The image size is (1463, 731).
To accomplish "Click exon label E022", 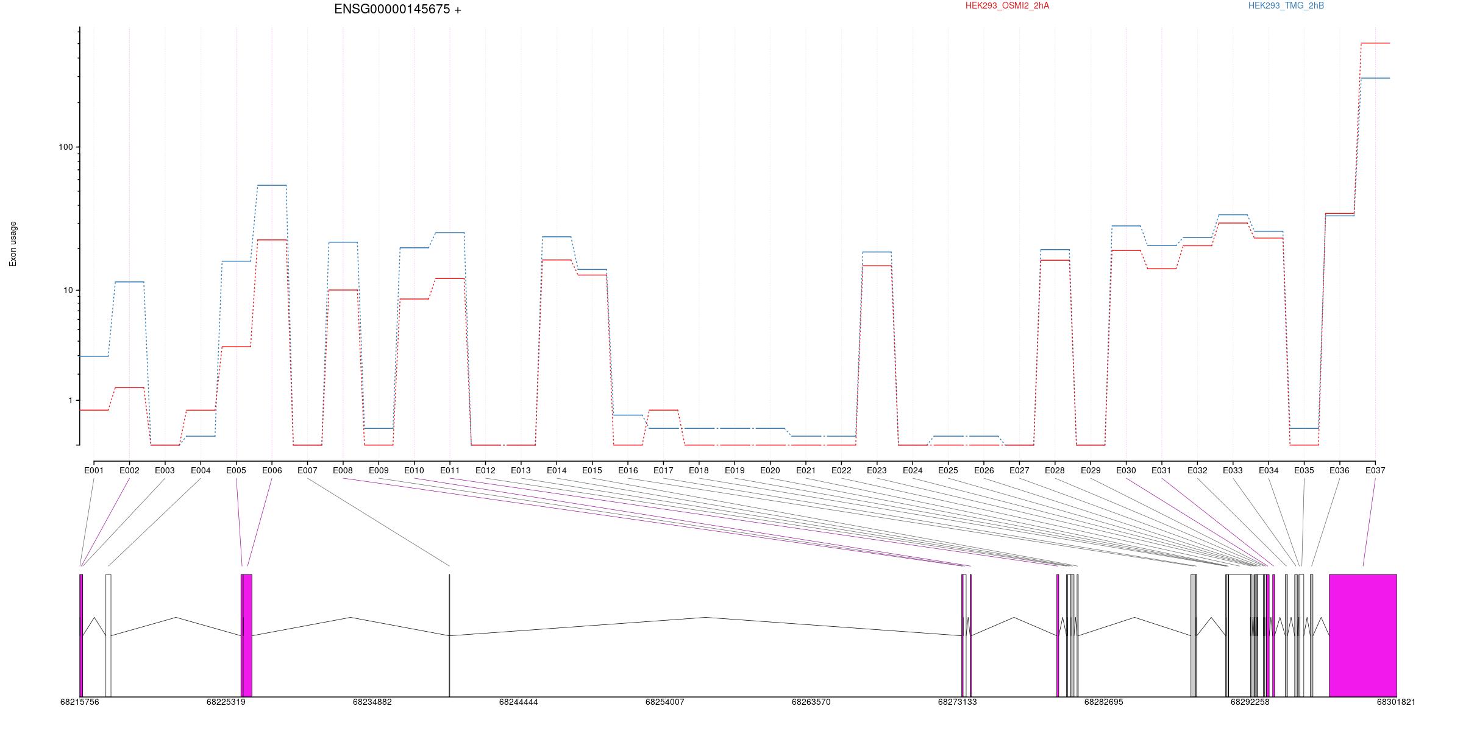I will (841, 470).
